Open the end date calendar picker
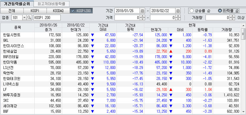 coord(178,11)
